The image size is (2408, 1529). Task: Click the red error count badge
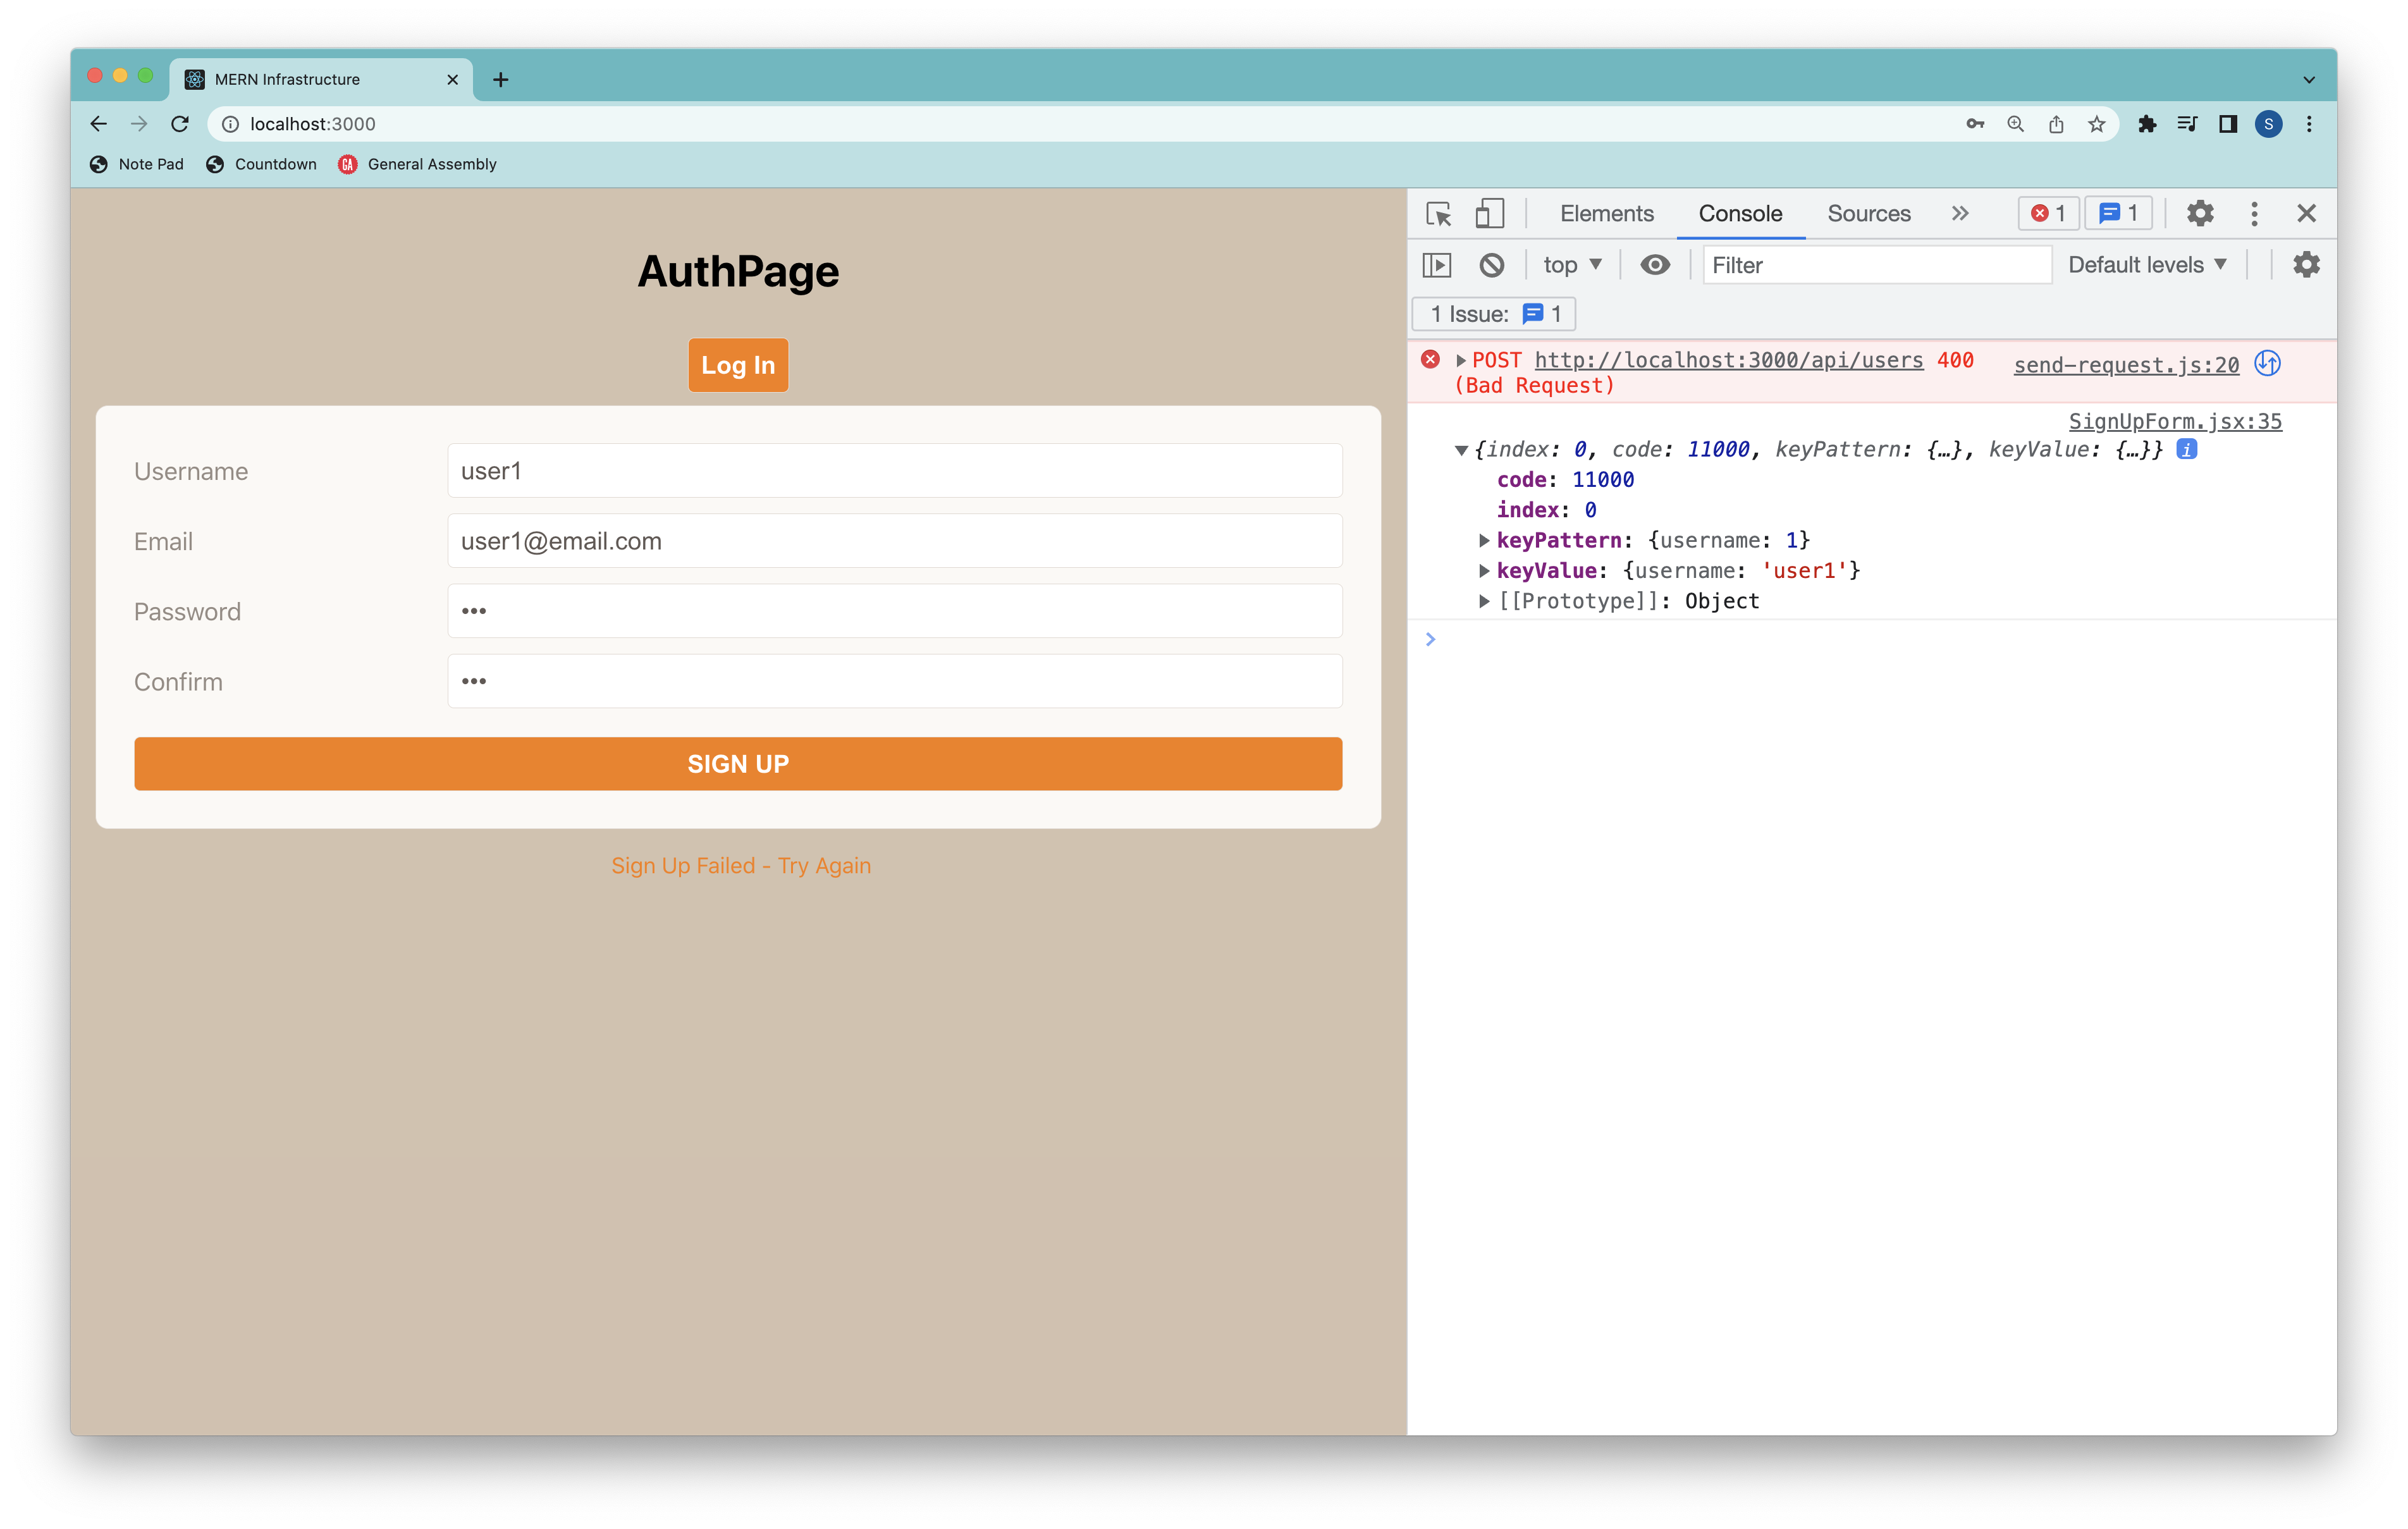tap(2048, 214)
